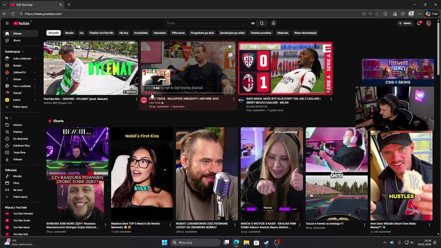Start voice search with microphone icon
This screenshot has height=248, width=441.
[x=274, y=23]
